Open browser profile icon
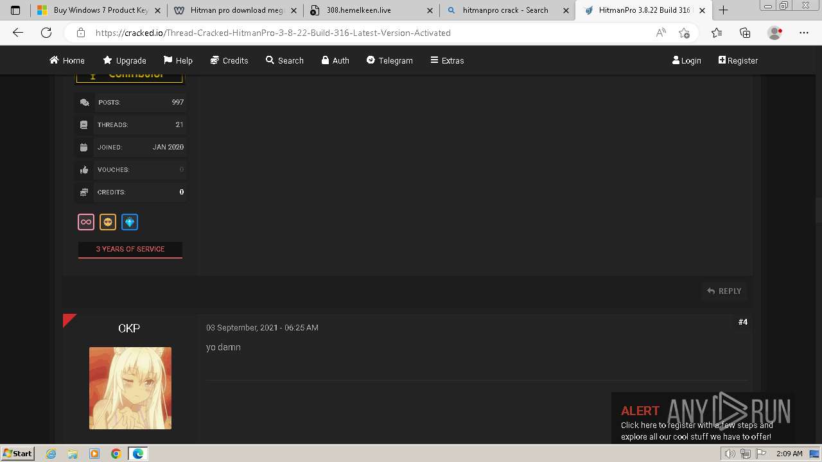 (x=775, y=33)
